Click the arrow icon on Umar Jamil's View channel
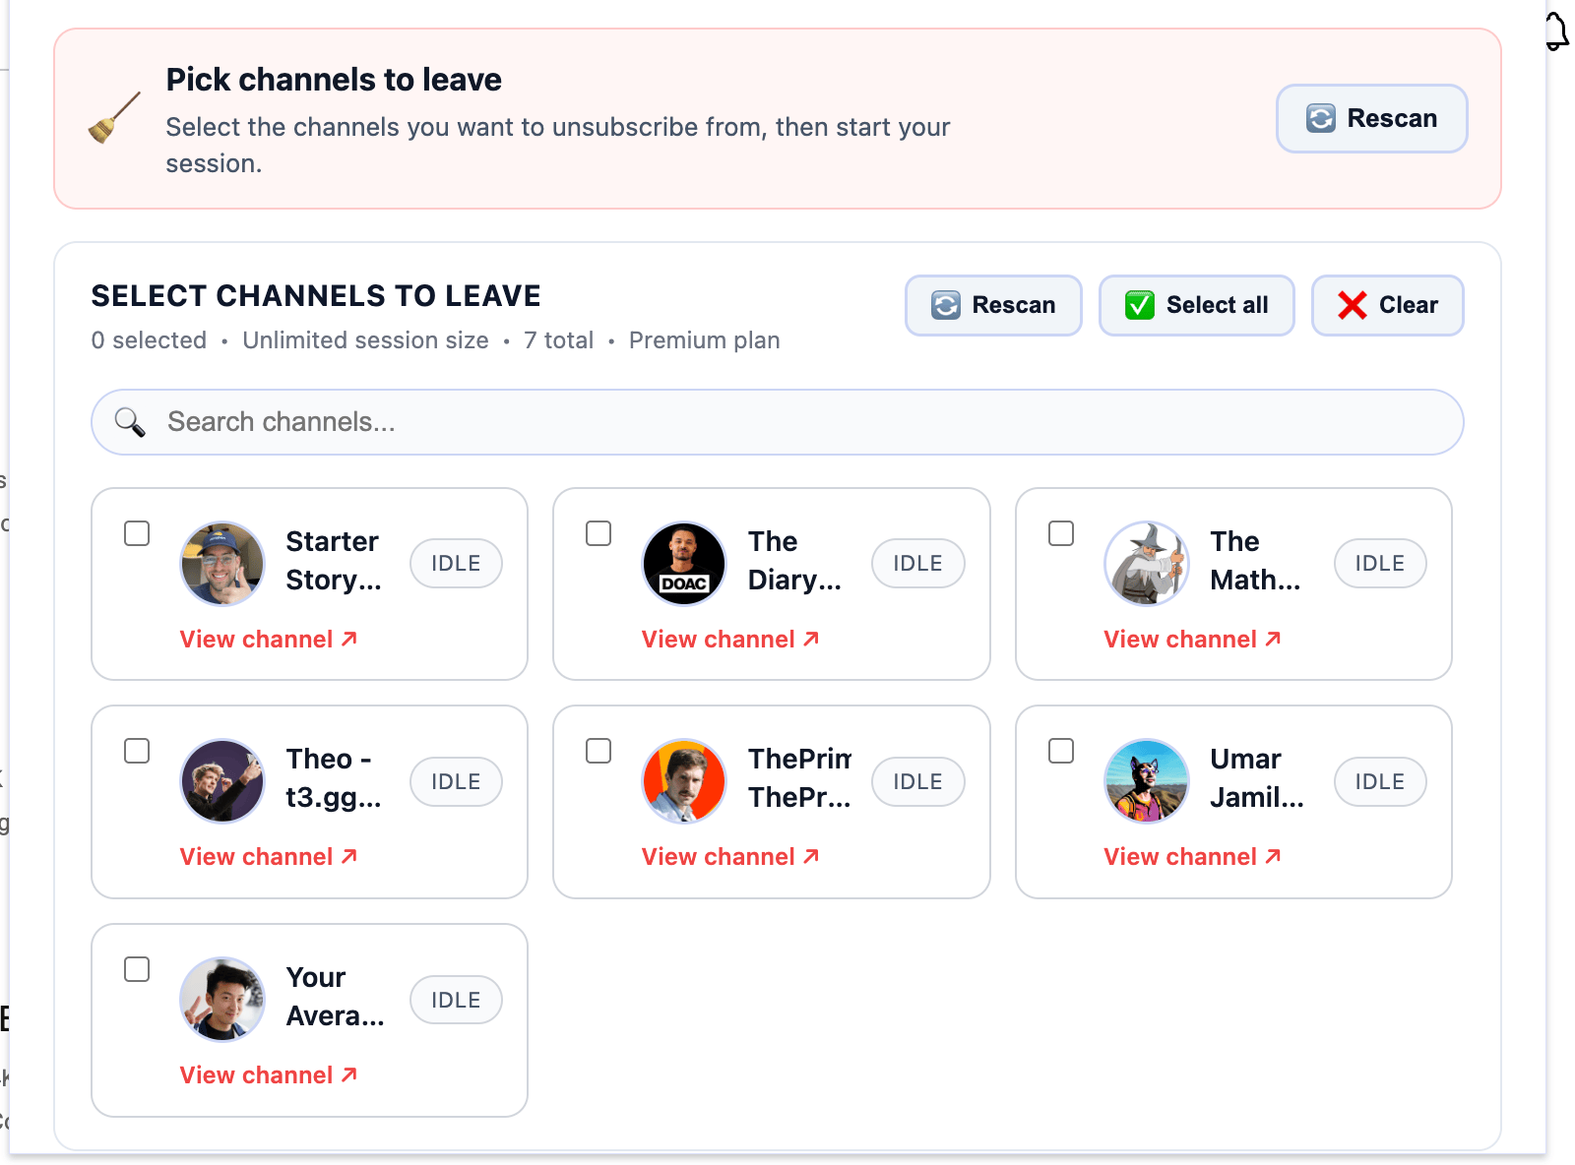1575x1165 pixels. click(1272, 856)
